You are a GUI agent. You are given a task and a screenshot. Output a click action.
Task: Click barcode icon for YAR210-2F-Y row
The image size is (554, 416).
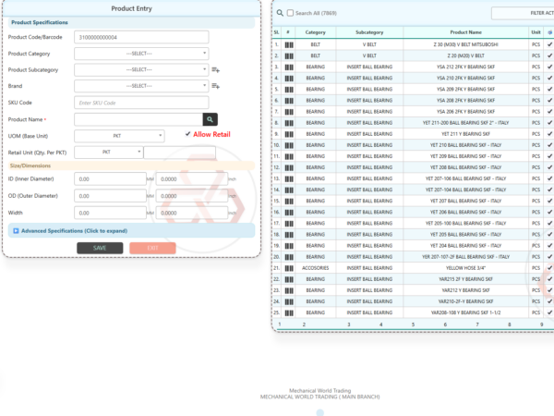tap(289, 301)
